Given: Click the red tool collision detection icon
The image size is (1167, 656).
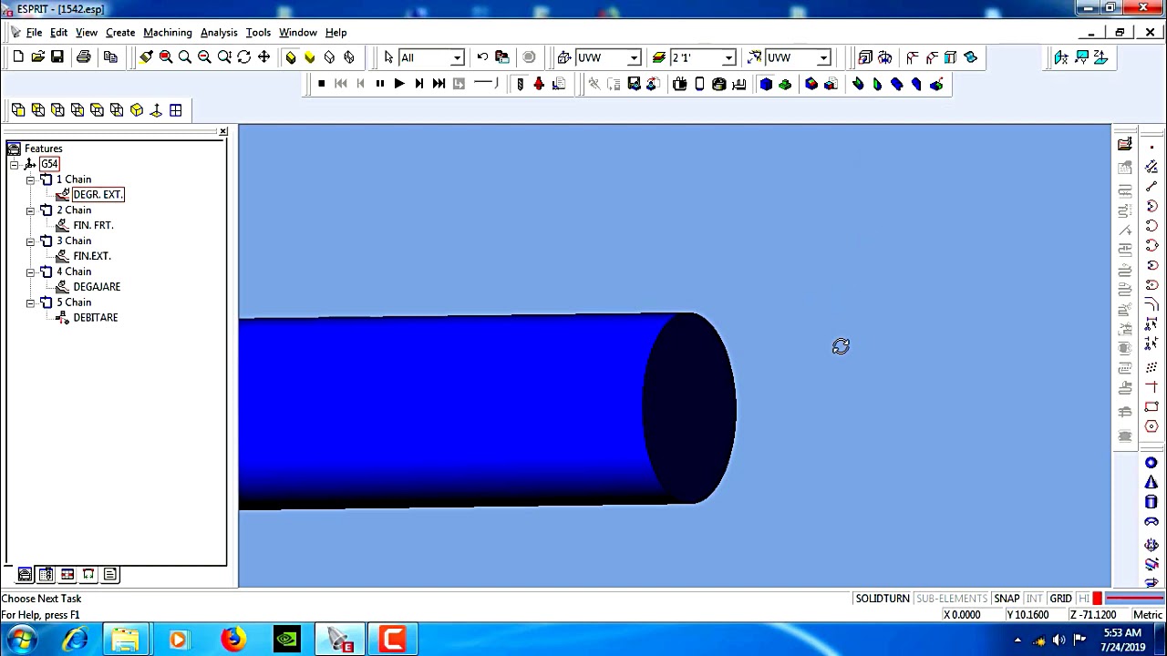Looking at the screenshot, I should [539, 84].
